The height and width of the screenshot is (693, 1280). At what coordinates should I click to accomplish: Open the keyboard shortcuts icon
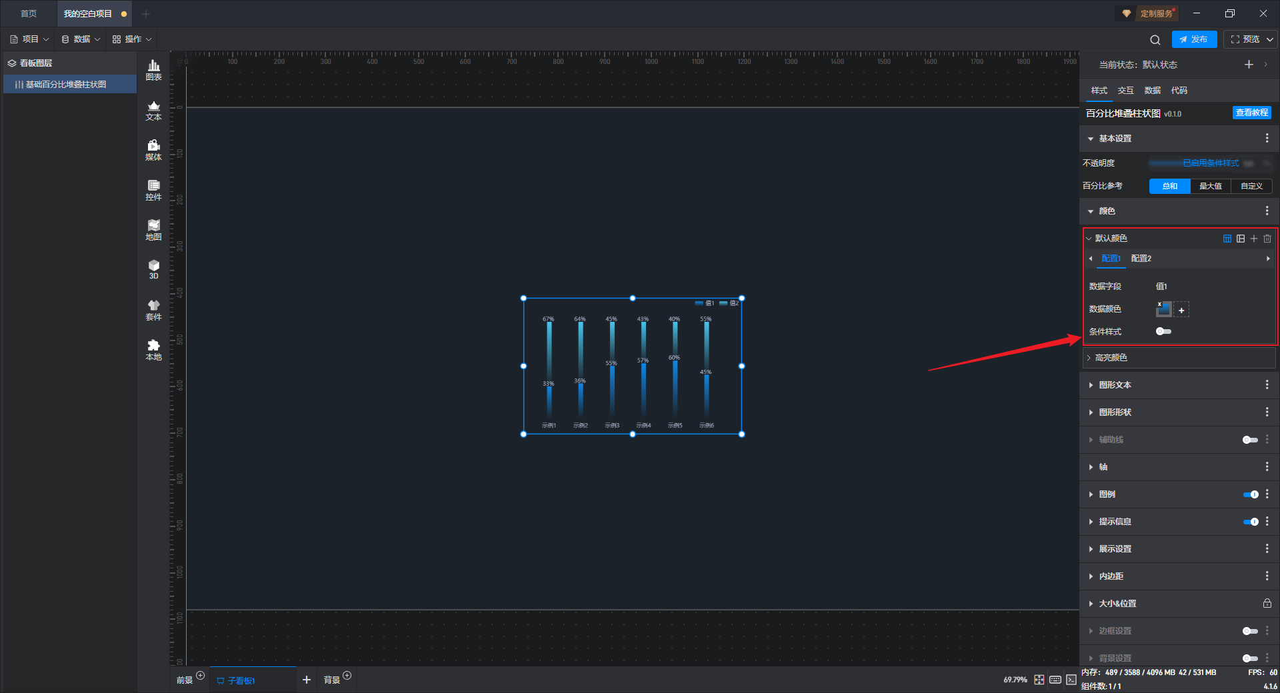pyautogui.click(x=1055, y=680)
